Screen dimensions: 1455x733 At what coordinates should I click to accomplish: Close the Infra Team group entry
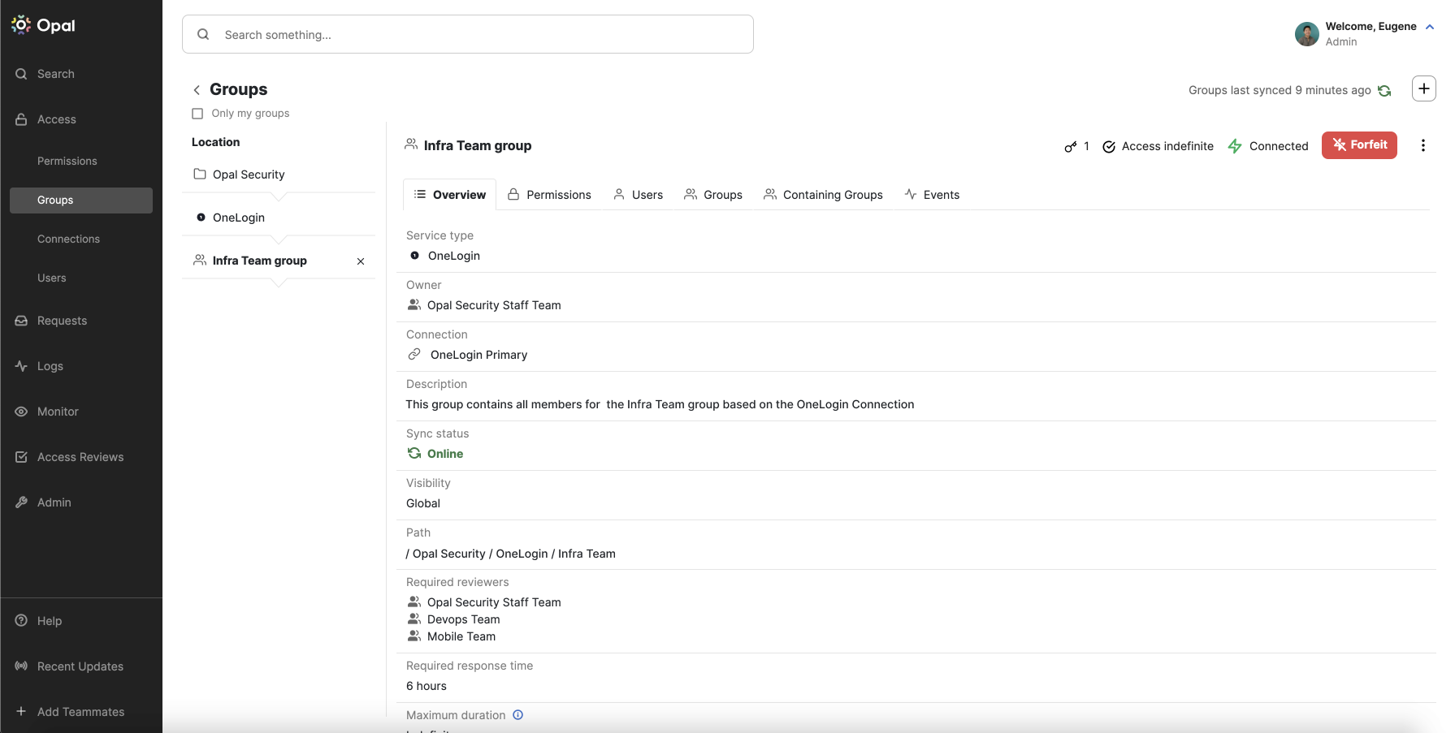pyautogui.click(x=361, y=261)
